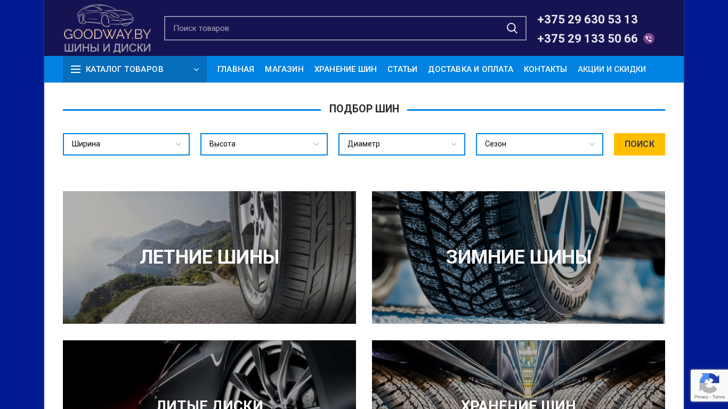
Task: Open the Статьи menu item
Action: [402, 69]
